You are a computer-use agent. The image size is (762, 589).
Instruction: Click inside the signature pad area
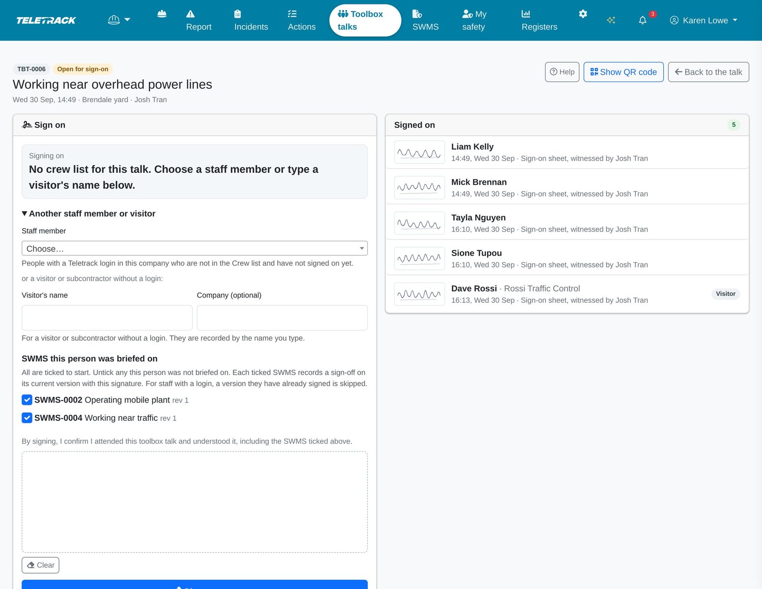click(x=194, y=502)
